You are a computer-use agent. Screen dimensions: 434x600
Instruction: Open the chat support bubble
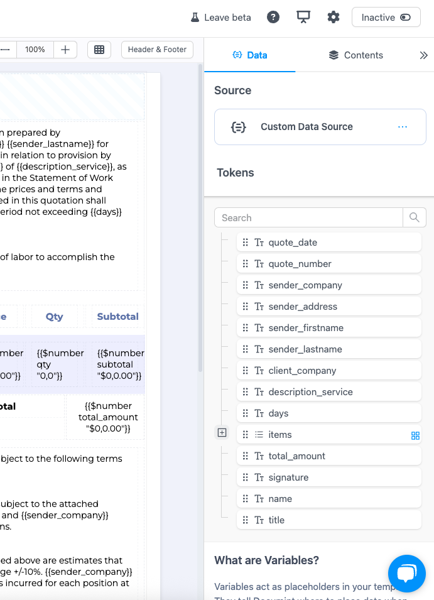(407, 574)
